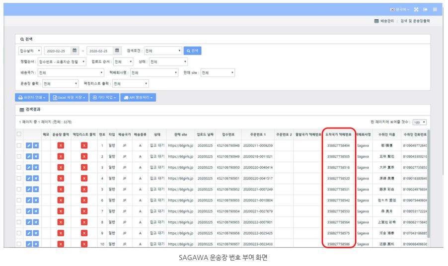This screenshot has height=266, width=448.
Task: Open the hamburger menu in the top bar
Action: click(x=435, y=9)
